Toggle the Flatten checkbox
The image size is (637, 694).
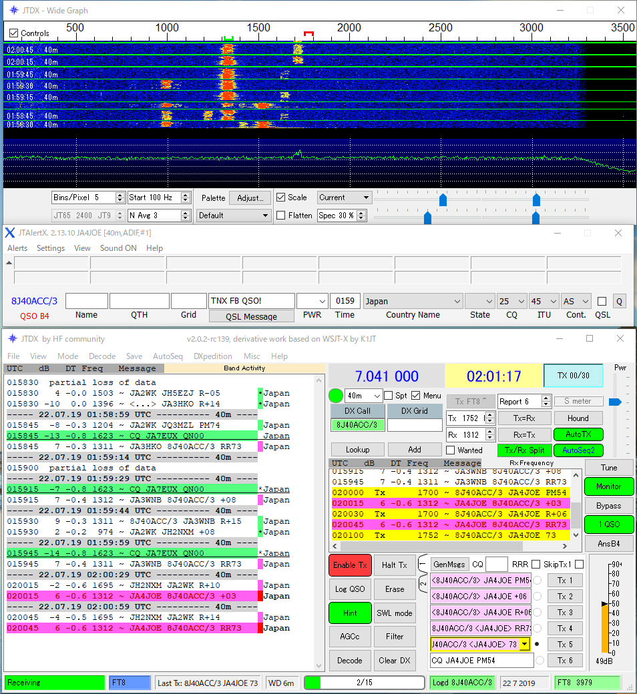click(281, 216)
